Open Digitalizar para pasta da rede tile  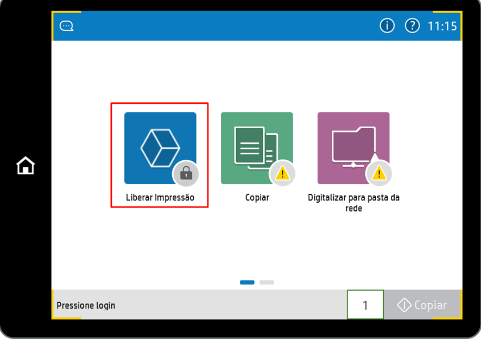[353, 148]
